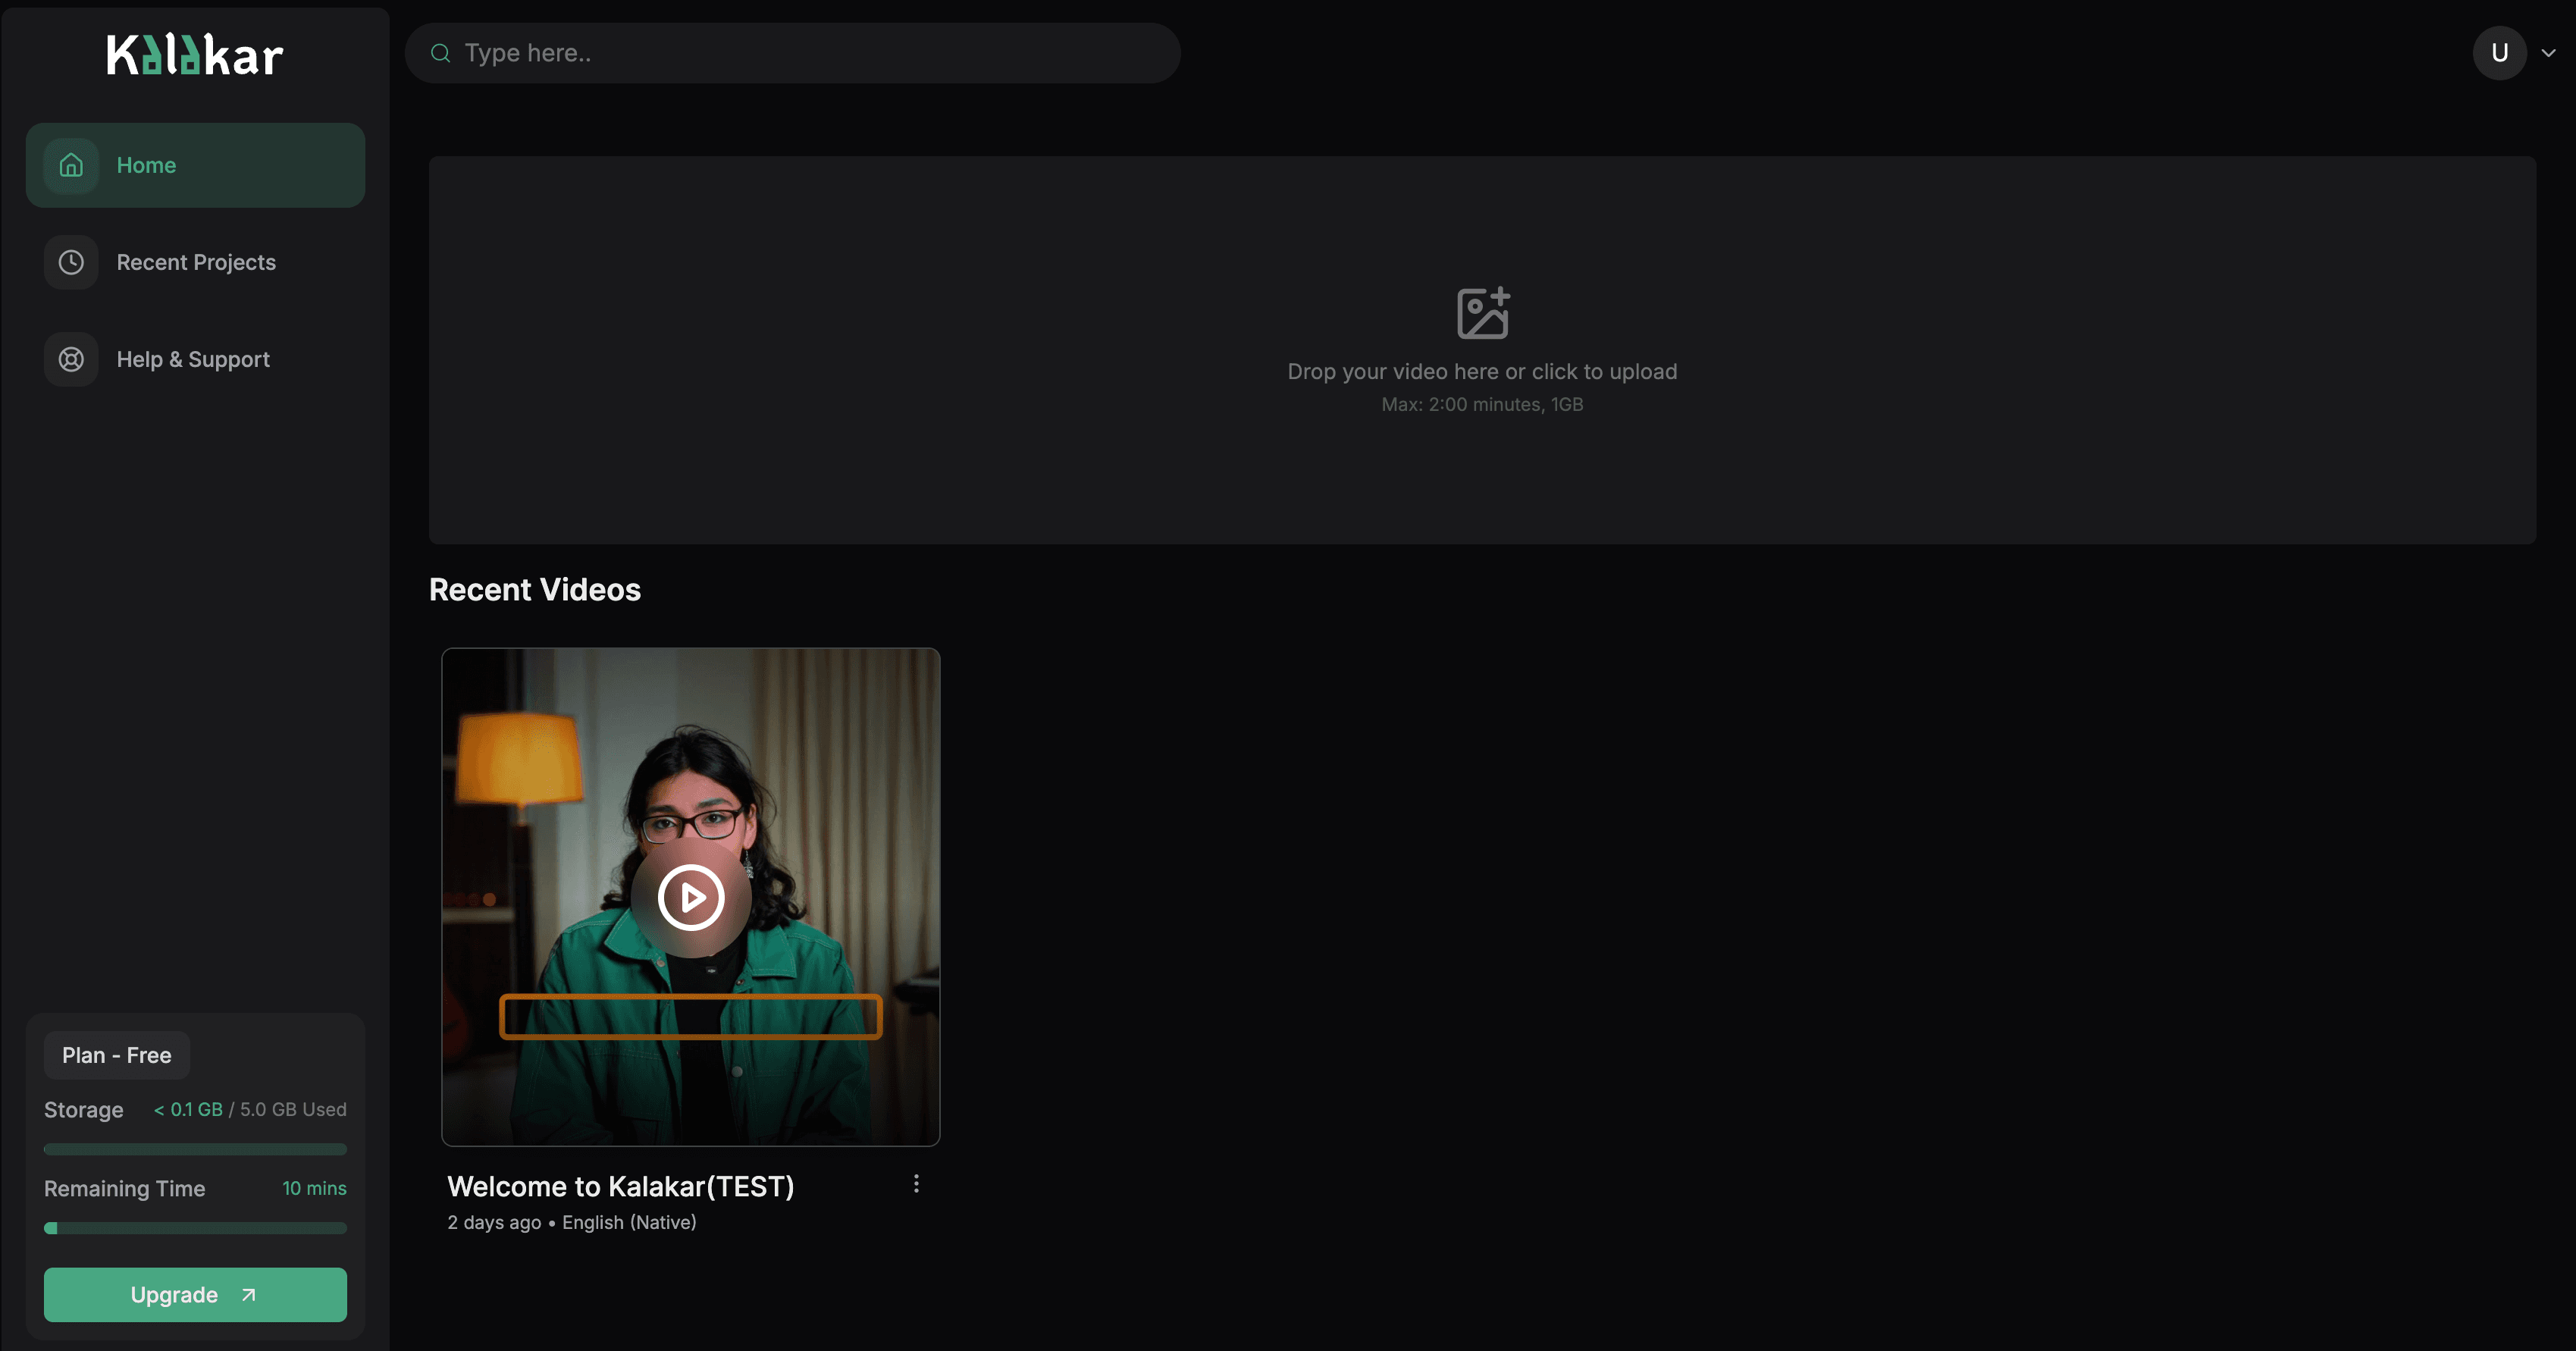The height and width of the screenshot is (1351, 2576).
Task: Click the Upgrade button
Action: pos(195,1294)
